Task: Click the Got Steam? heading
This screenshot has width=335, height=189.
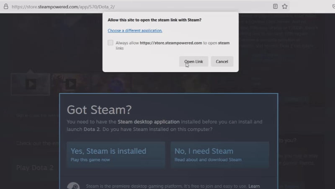Action: [99, 110]
